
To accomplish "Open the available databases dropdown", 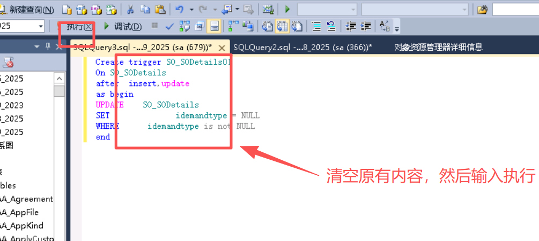I will coord(41,26).
